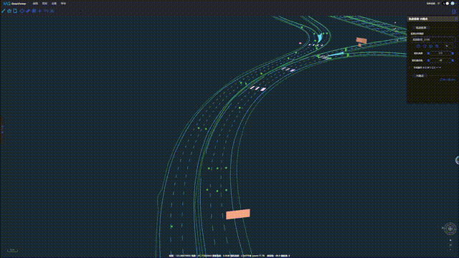This screenshot has height=258, width=459.
Task: Click the DataViewer logo in the title bar
Action: click(15, 4)
